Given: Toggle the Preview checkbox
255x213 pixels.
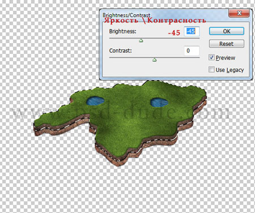Looking at the screenshot, I should coord(211,57).
